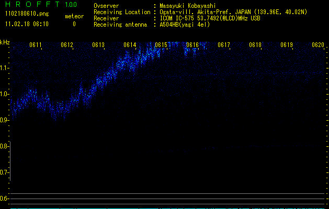Click the 1.0 frequency axis label

tap(4, 94)
